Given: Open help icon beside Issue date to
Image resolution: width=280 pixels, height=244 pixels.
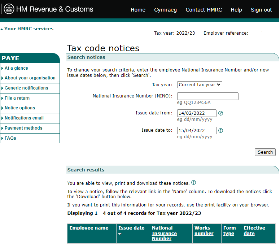Looking at the screenshot, I should (220, 131).
